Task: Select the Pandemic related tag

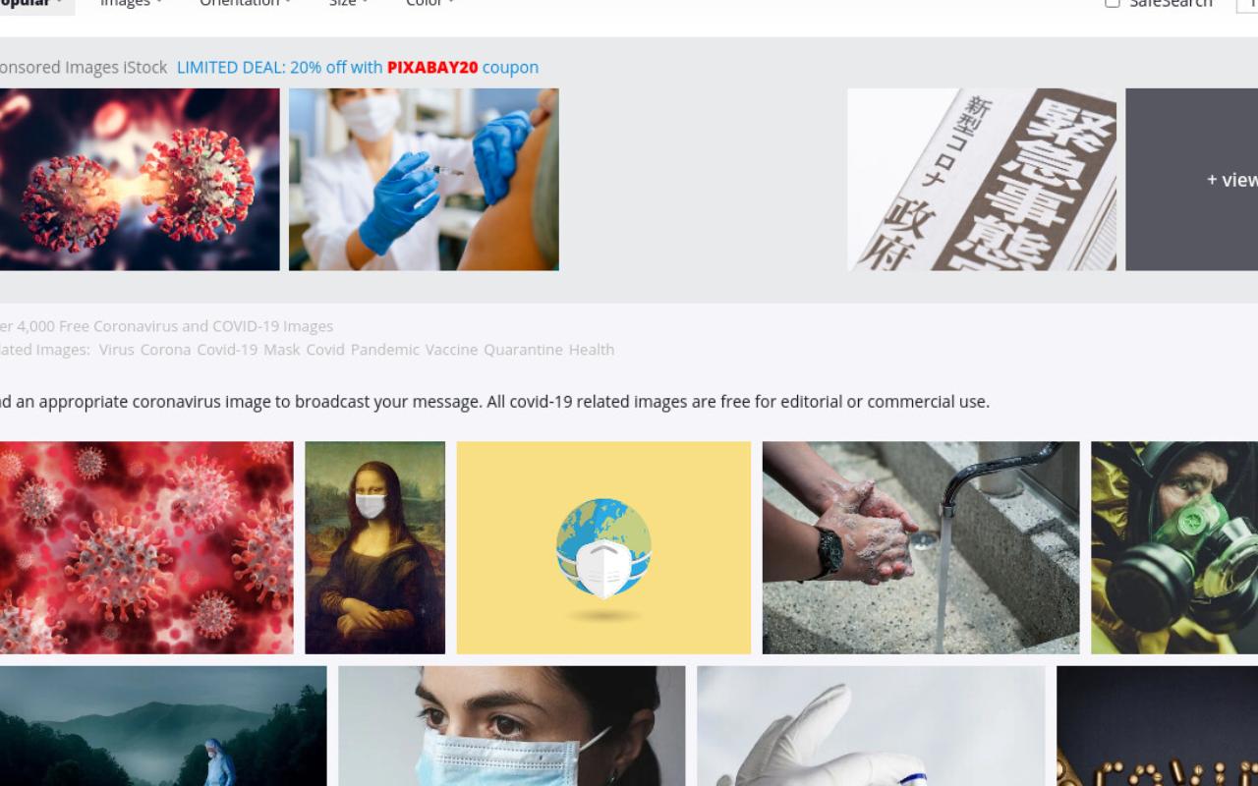Action: point(384,350)
